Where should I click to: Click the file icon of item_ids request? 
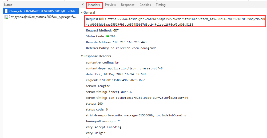click(6, 11)
